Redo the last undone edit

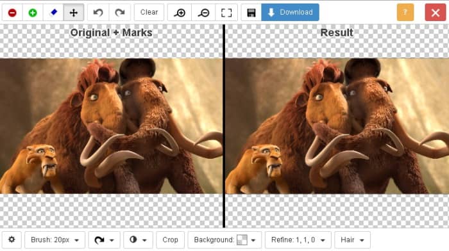pos(120,13)
